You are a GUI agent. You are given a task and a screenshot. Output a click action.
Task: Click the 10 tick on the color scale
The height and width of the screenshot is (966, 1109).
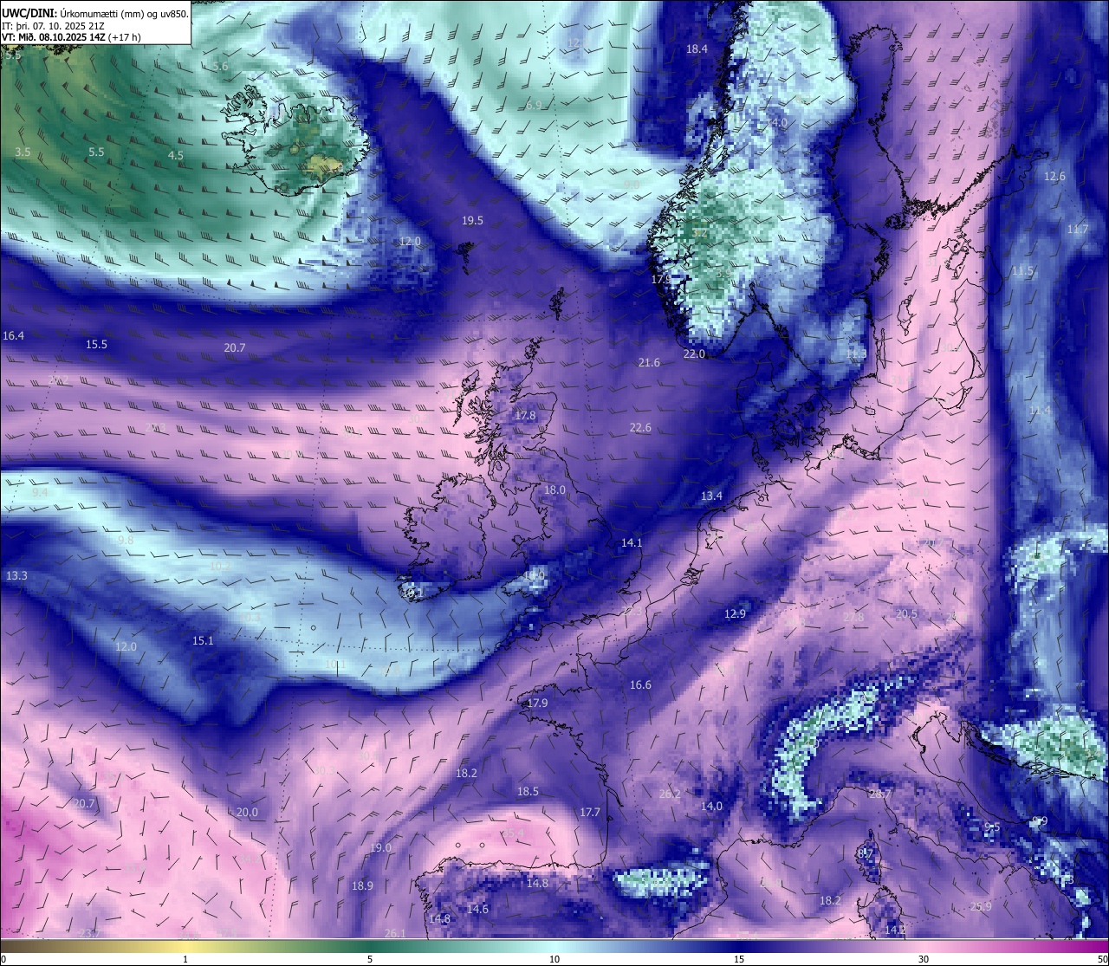(554, 959)
